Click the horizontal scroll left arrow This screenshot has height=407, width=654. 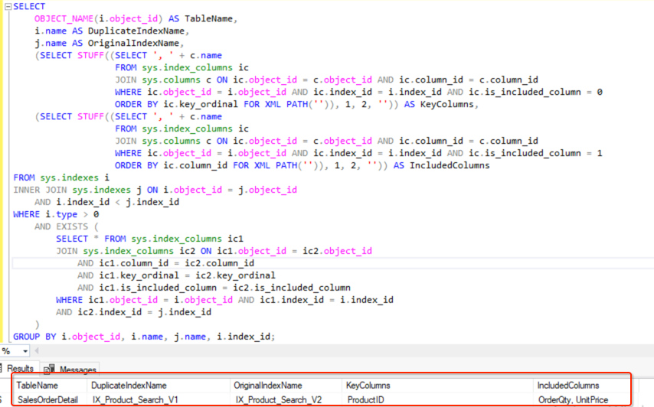point(37,350)
